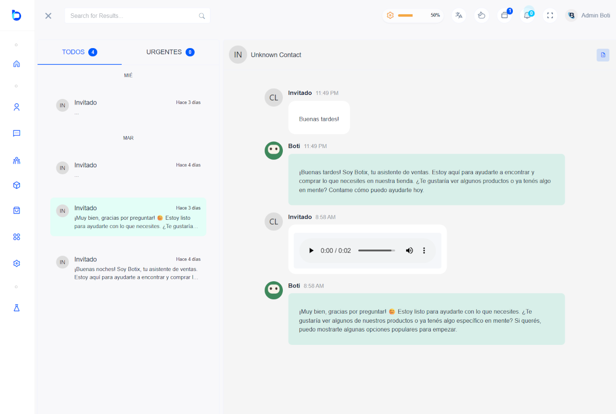
Task: Switch to the URGENTES tab
Action: click(x=170, y=52)
